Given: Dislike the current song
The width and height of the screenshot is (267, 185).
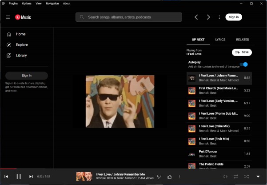Looking at the screenshot, I should 159,177.
